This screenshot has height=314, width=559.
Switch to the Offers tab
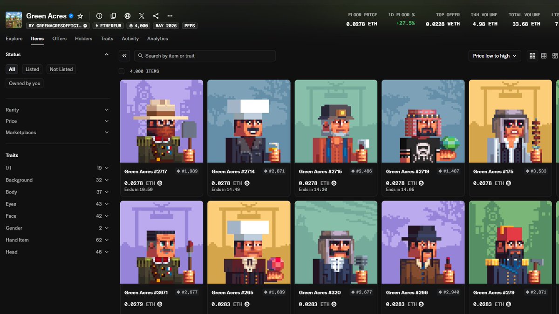[60, 39]
